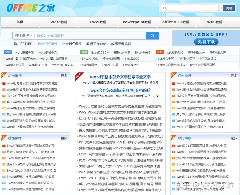Click 更多 in the right 点击排行 panel
240x195 pixels.
click(234, 76)
